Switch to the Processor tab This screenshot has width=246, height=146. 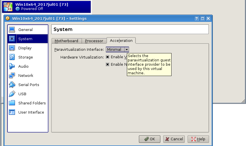(x=94, y=41)
